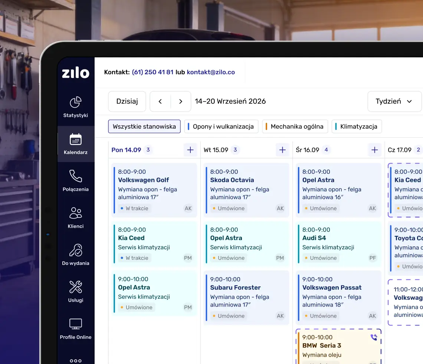Go to previous week arrow
The height and width of the screenshot is (364, 423).
click(x=160, y=101)
